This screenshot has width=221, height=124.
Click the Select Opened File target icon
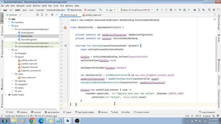pyautogui.click(x=37, y=15)
